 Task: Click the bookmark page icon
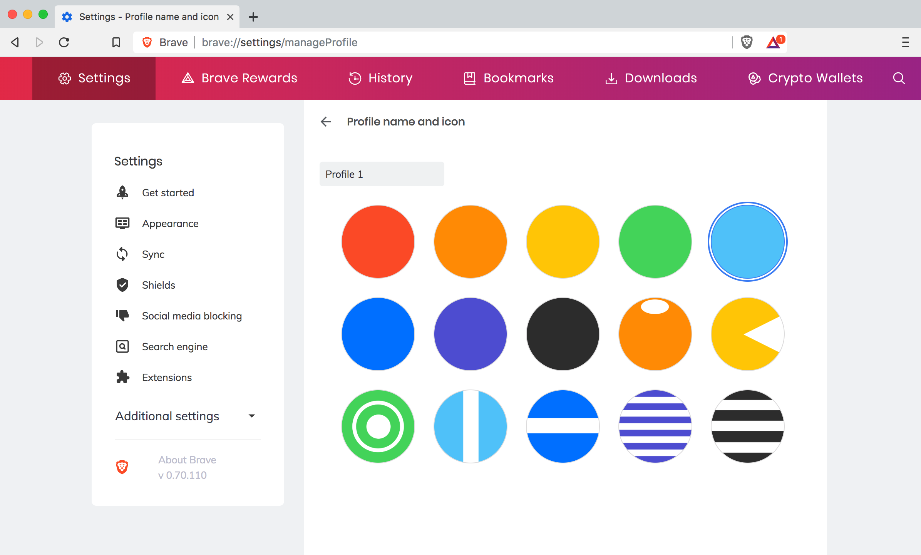(x=116, y=42)
